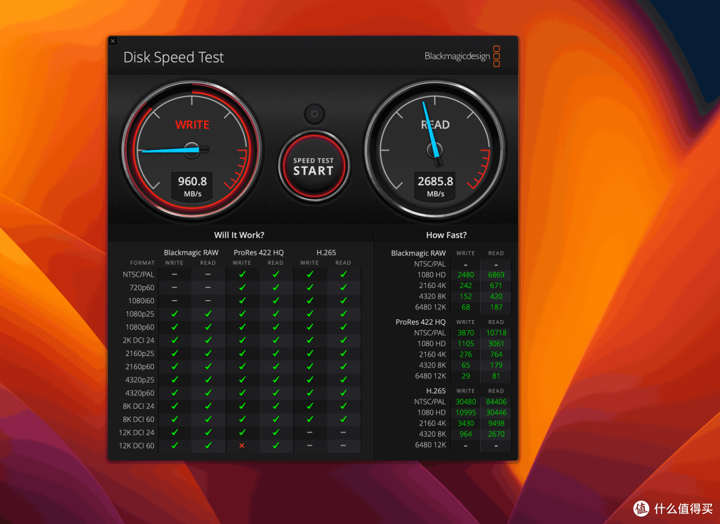The height and width of the screenshot is (524, 720).
Task: Click the Will It Work? heading
Action: tap(239, 235)
